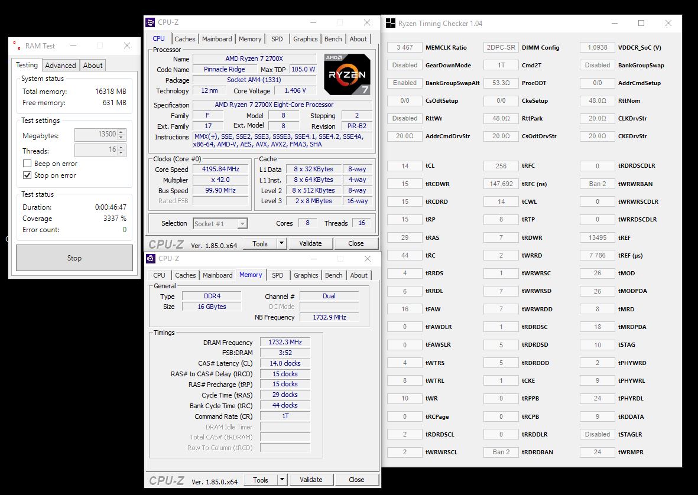Minimize the Ryzen Timing Checker window

click(614, 23)
